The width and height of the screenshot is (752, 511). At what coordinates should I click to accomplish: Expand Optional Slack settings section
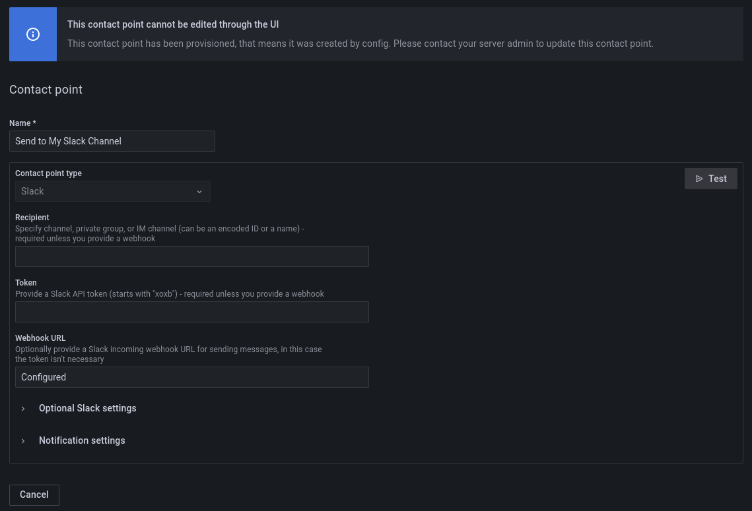coord(87,408)
